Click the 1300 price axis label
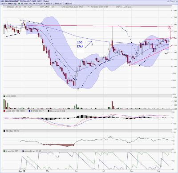Viewport: 178px width, 173px height. pyautogui.click(x=174, y=24)
